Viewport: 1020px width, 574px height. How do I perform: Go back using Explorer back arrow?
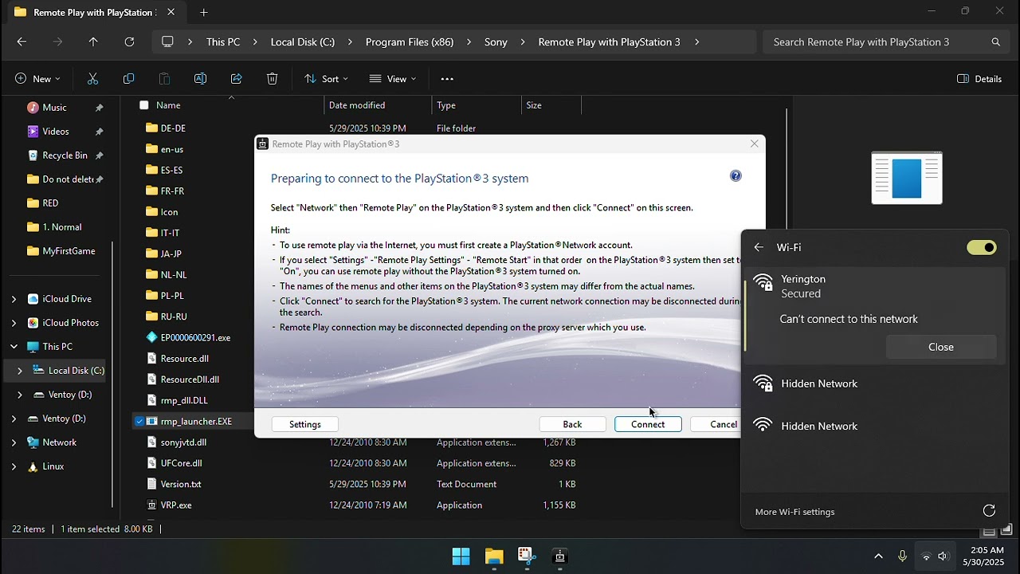coord(22,41)
